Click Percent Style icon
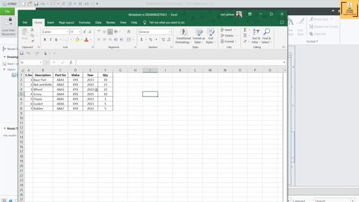359x202 pixels. (151, 40)
